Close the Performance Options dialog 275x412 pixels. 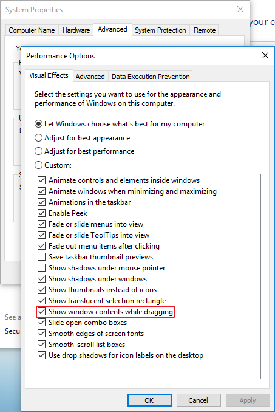(x=265, y=55)
